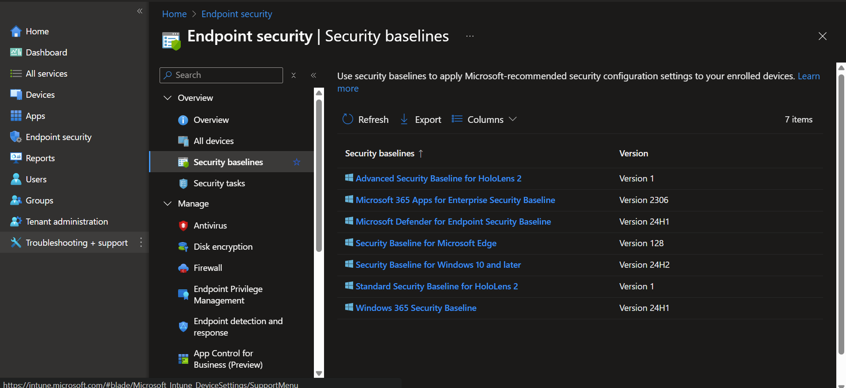Click the Users person icon
Screen dimensions: 846x388
(x=16, y=179)
